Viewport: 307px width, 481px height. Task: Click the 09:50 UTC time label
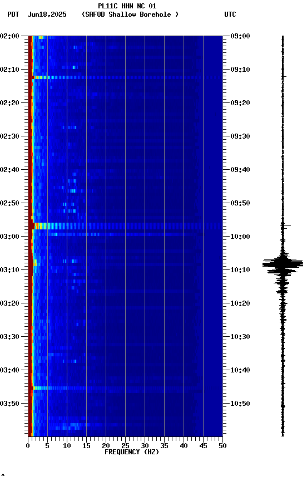240,203
